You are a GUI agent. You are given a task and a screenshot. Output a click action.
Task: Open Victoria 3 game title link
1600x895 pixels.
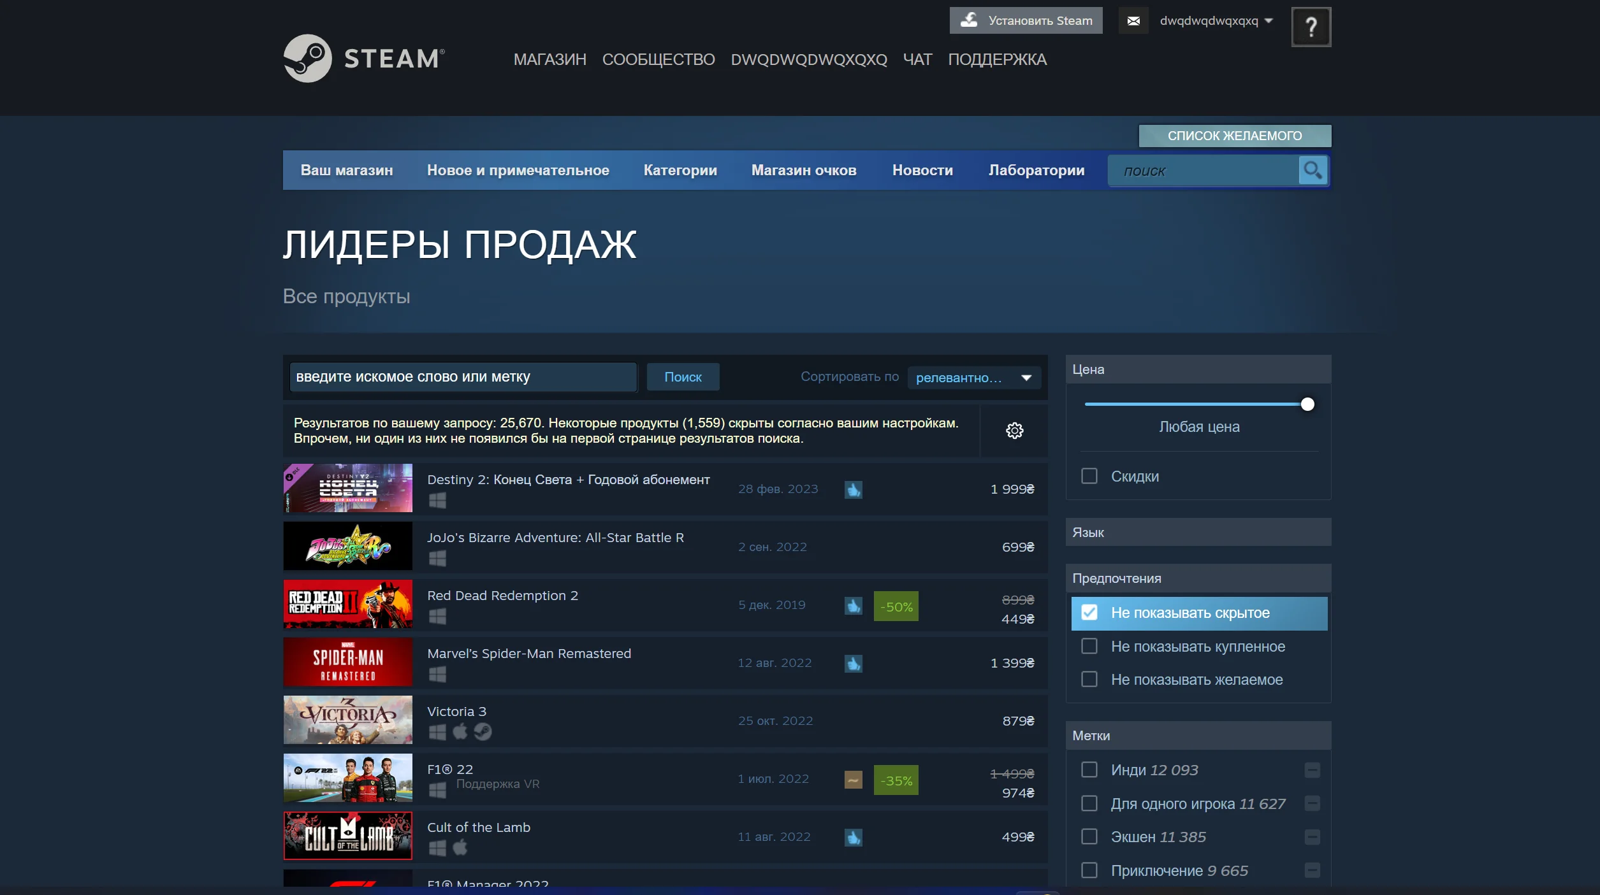[456, 712]
